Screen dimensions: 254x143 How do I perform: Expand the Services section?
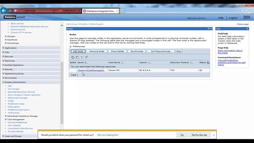click(x=3, y=56)
